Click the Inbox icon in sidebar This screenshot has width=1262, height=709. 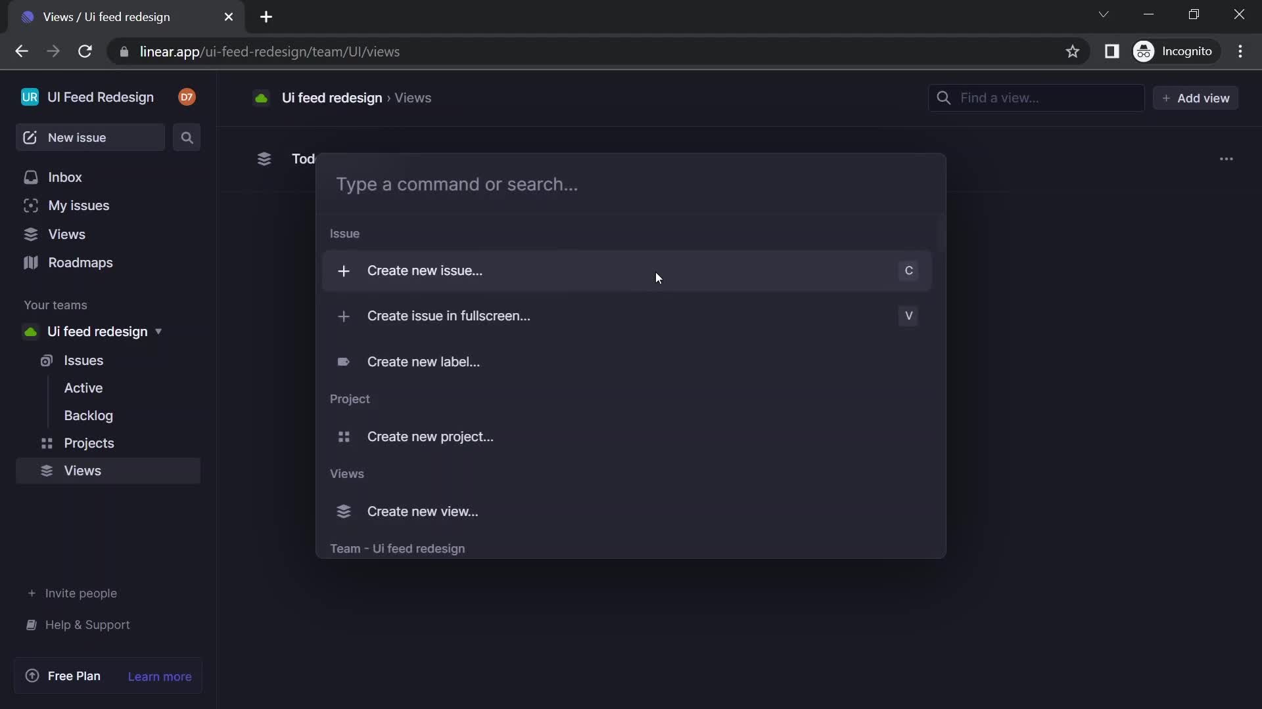pos(30,177)
